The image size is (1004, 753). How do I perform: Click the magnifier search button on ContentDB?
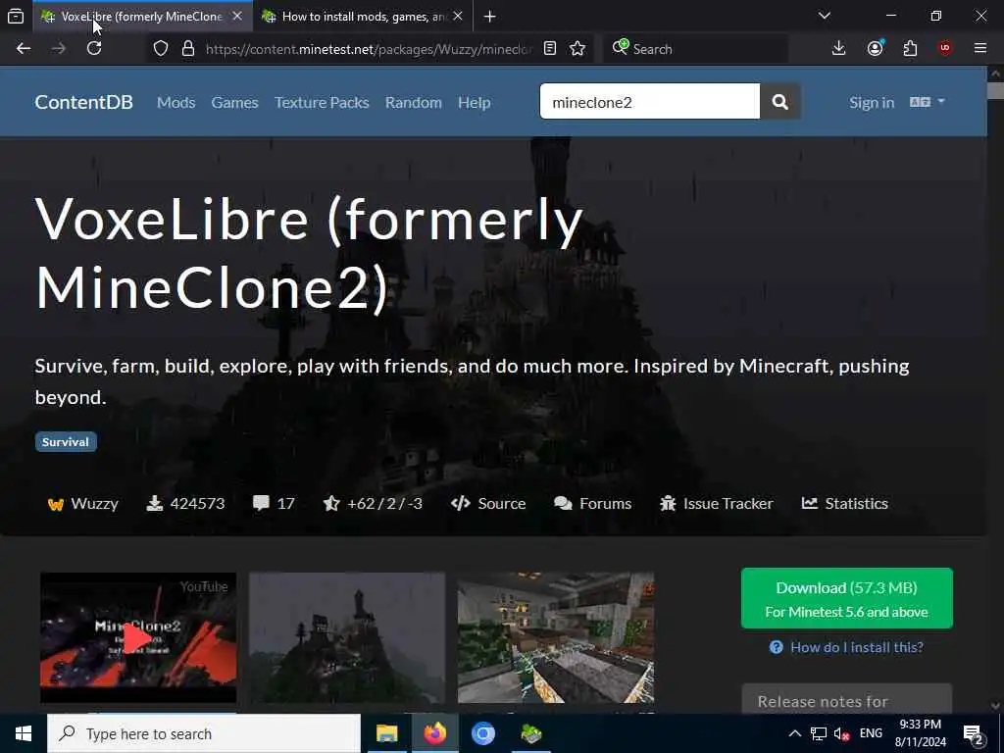coord(779,101)
